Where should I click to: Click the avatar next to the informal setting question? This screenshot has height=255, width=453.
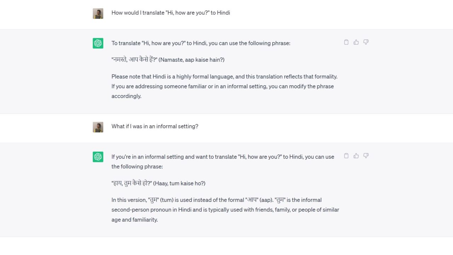click(x=98, y=127)
